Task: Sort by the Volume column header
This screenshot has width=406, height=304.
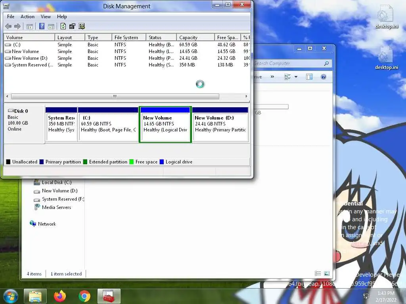Action: (x=29, y=38)
